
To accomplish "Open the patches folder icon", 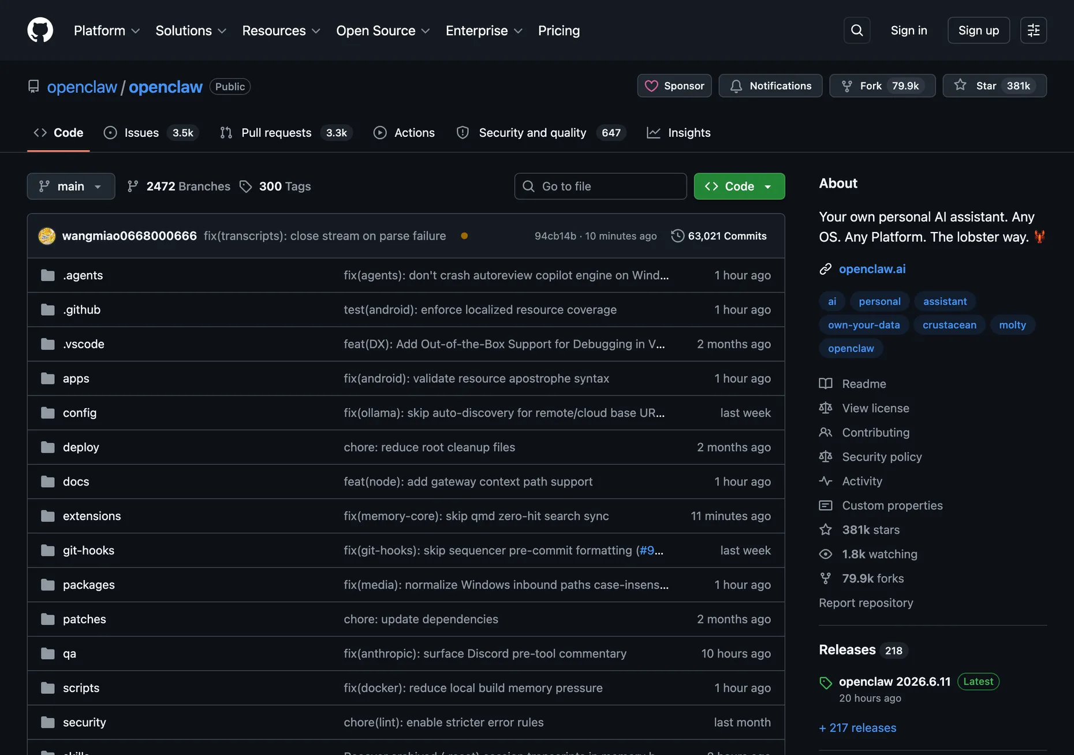I will point(48,619).
